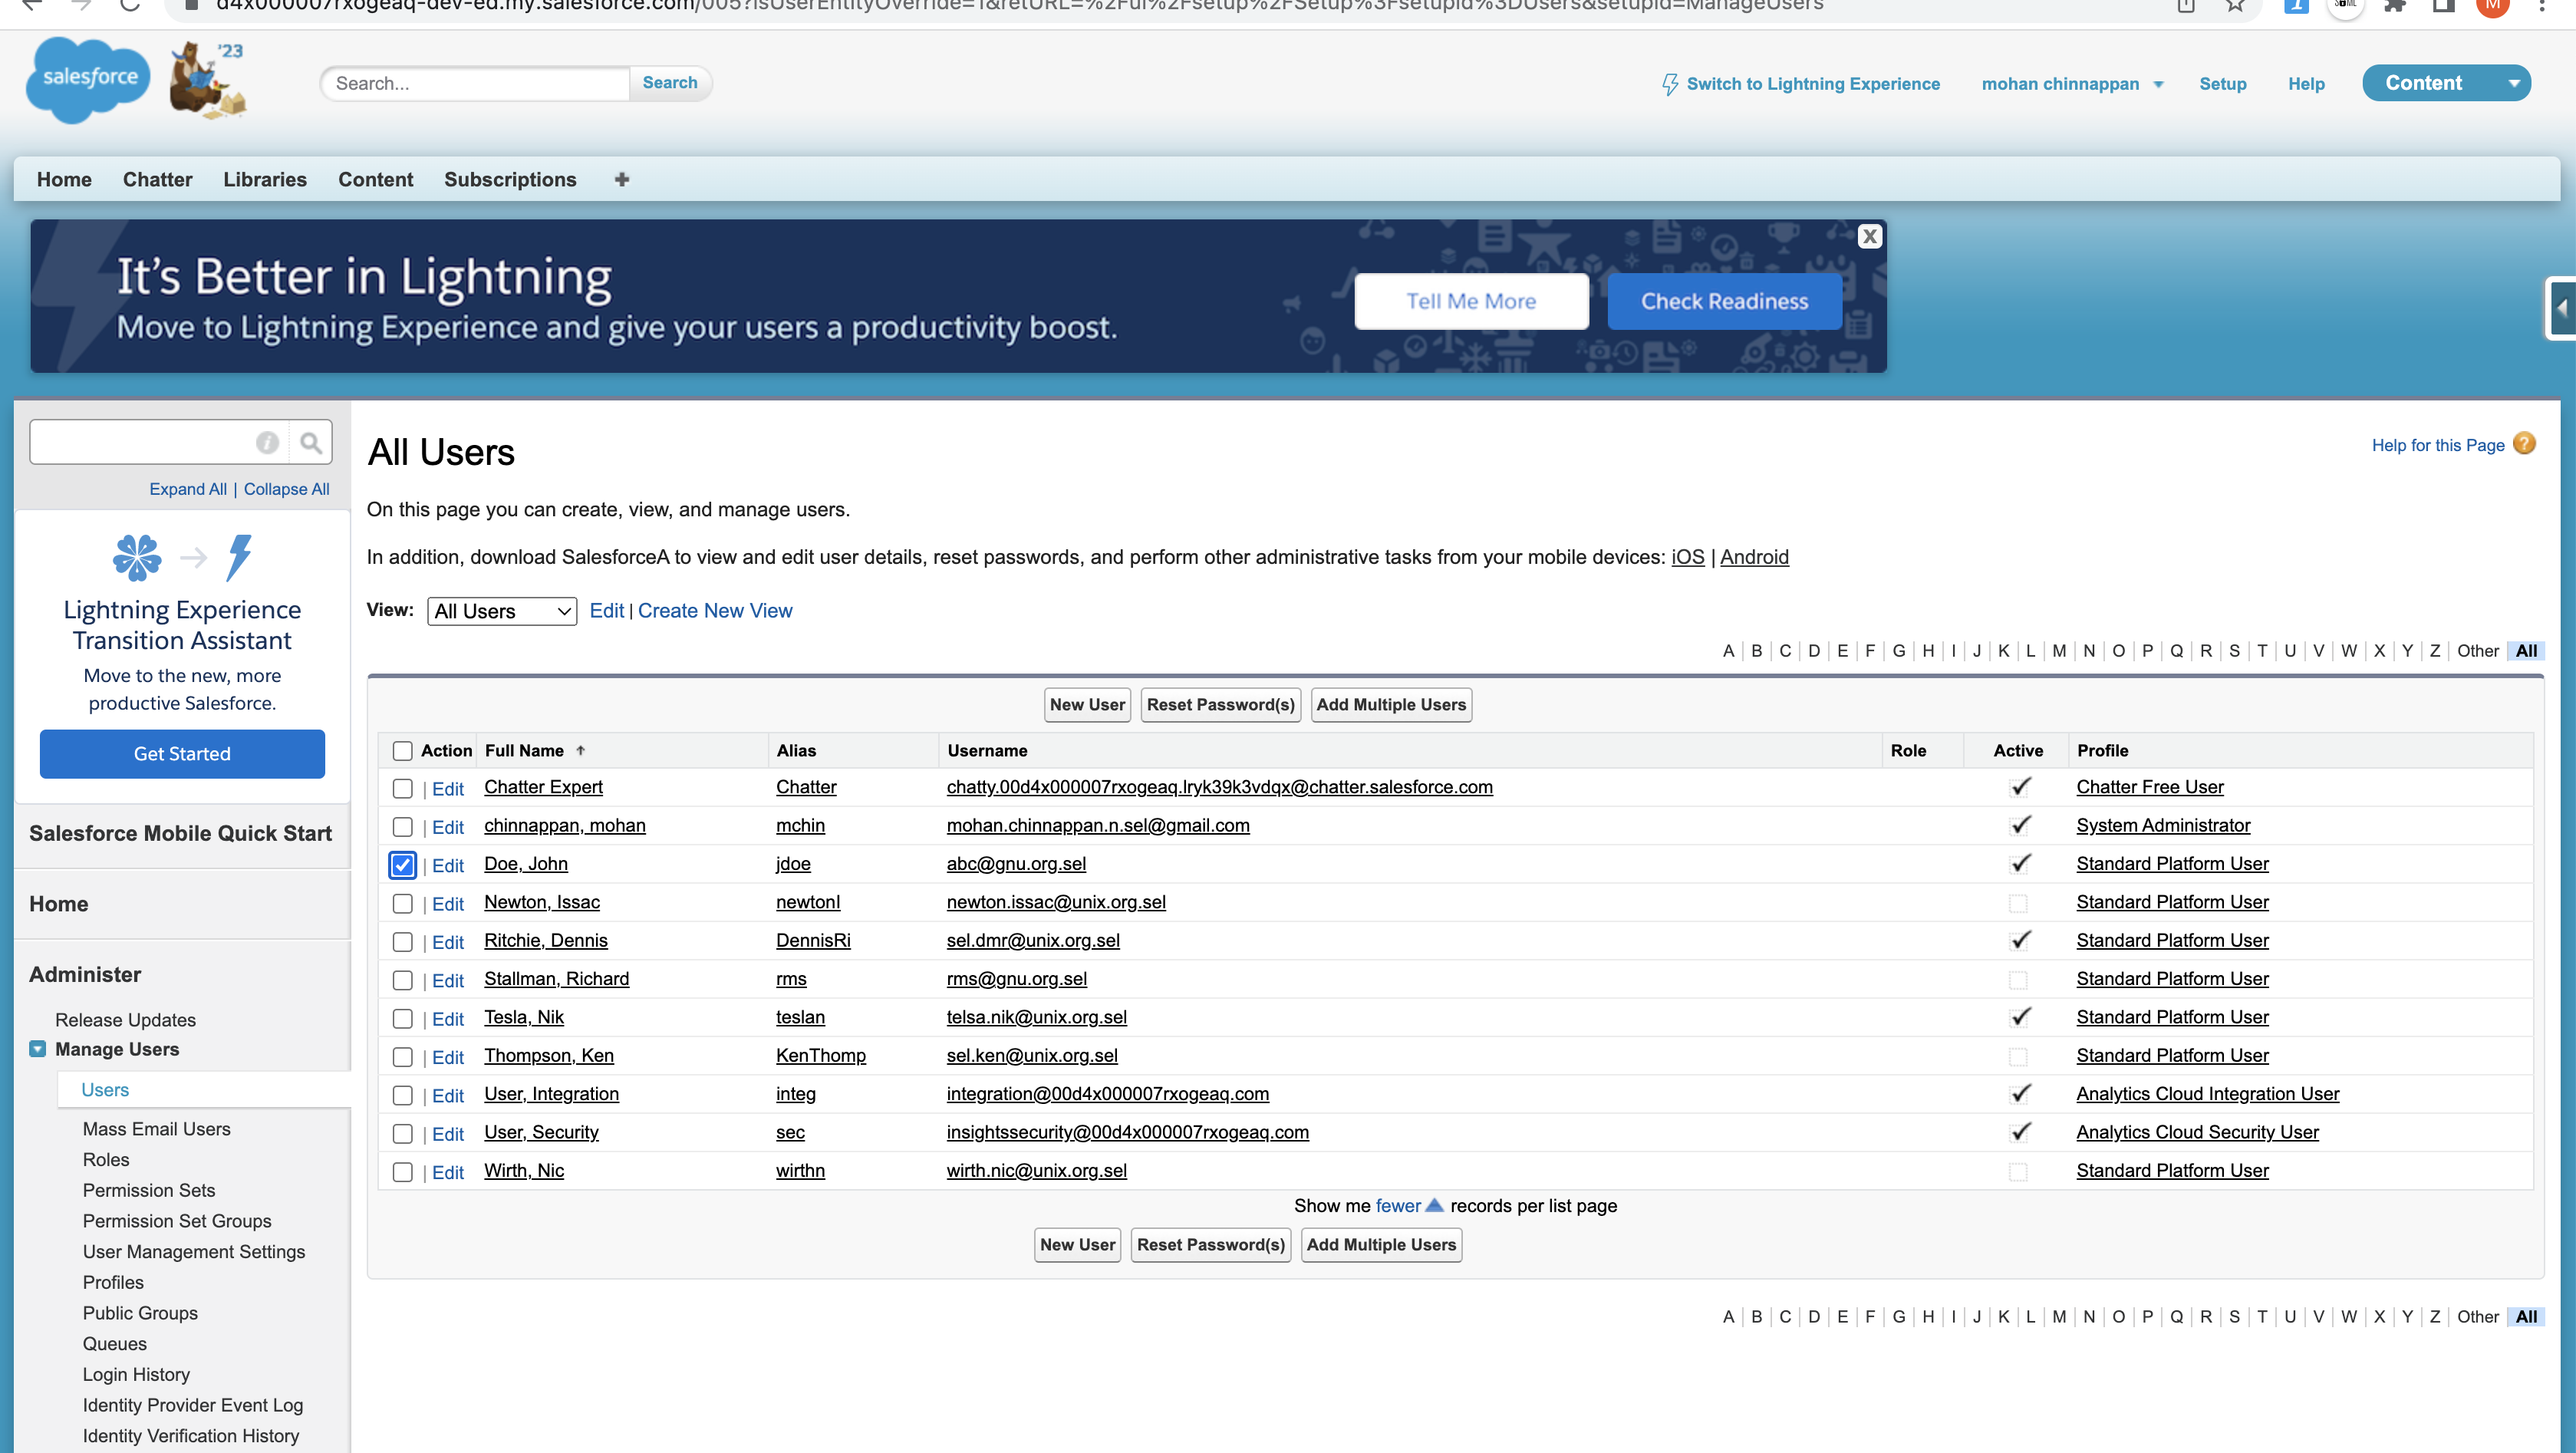Open Login History in the setup tree

[x=136, y=1374]
